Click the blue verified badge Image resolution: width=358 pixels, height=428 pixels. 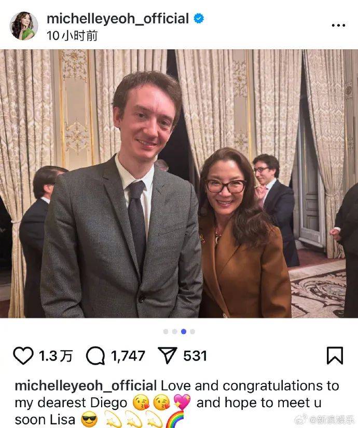tap(199, 19)
